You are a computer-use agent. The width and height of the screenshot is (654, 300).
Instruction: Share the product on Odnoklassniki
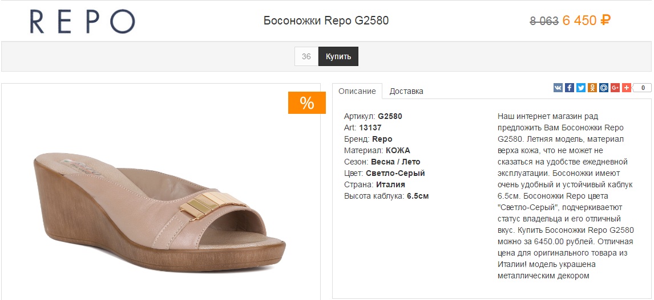click(592, 88)
